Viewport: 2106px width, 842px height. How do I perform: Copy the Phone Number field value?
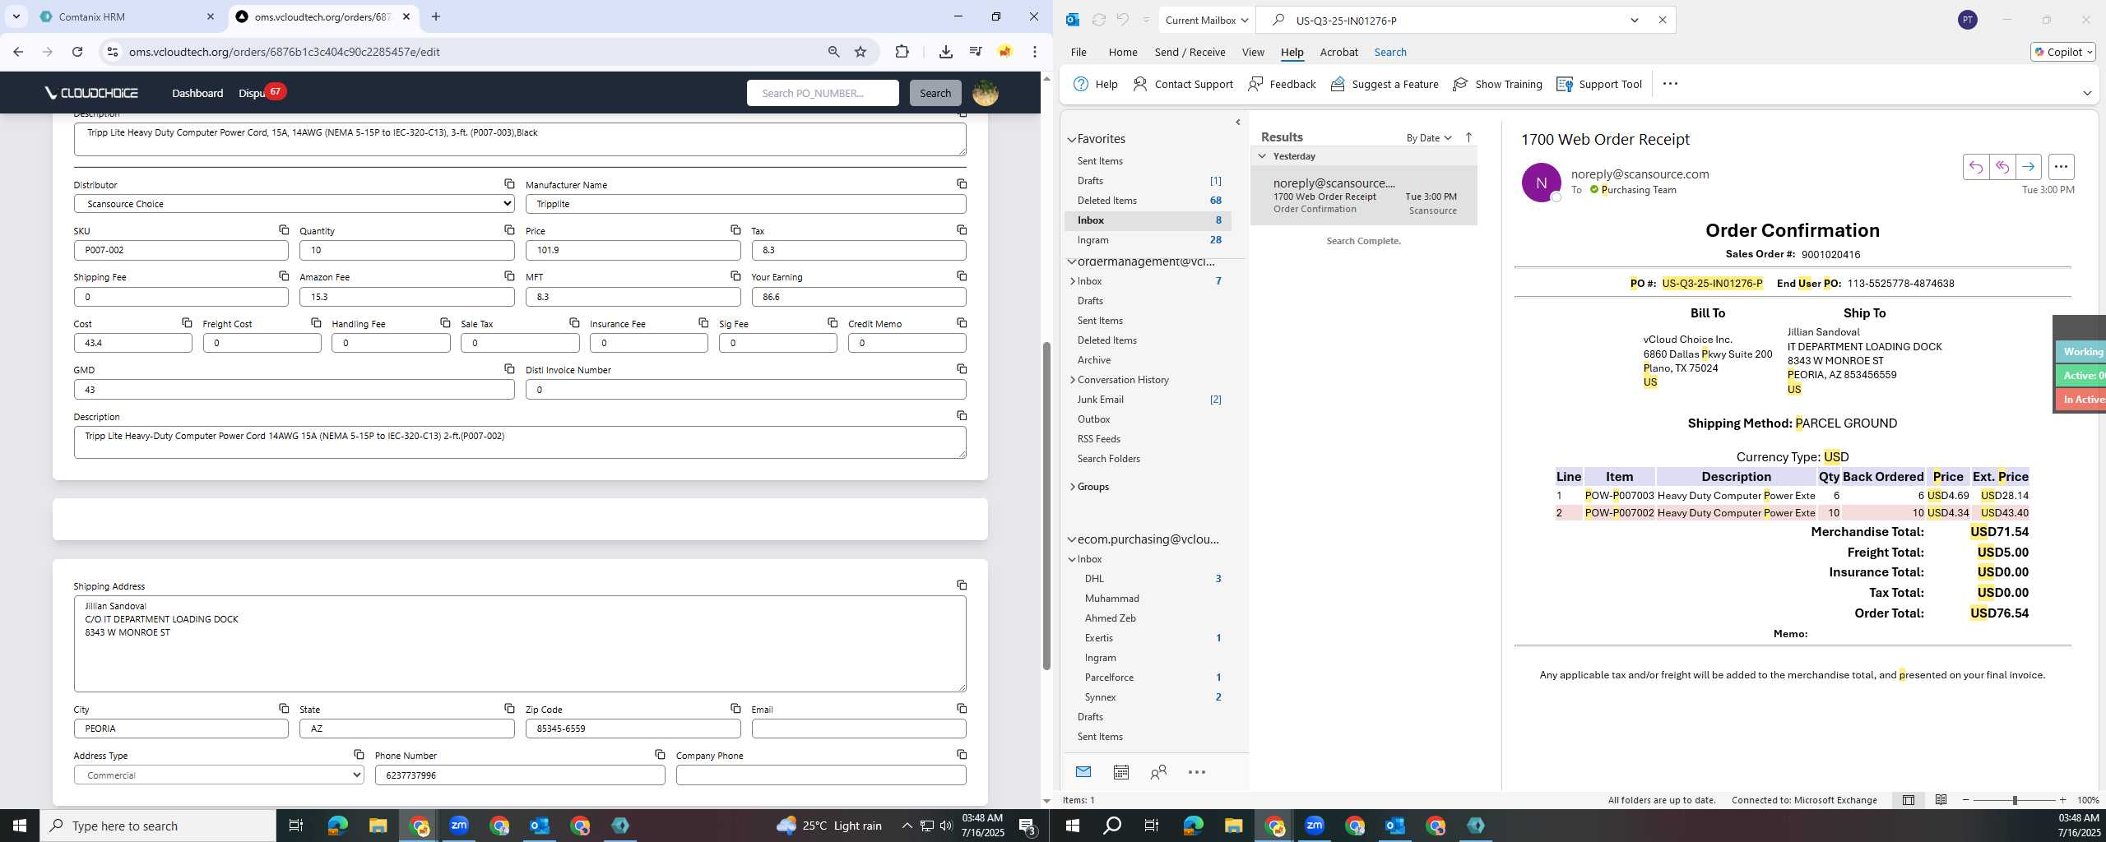click(x=660, y=755)
